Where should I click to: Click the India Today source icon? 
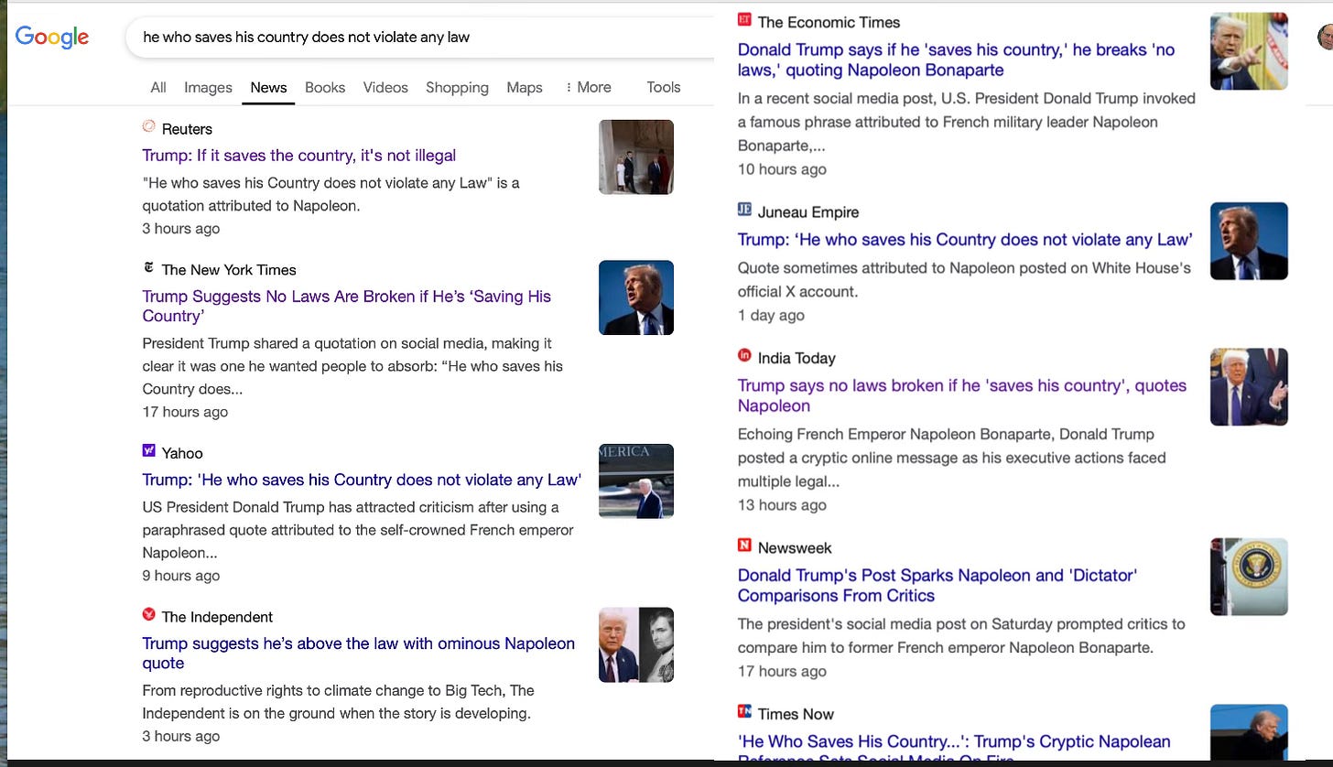pyautogui.click(x=744, y=356)
